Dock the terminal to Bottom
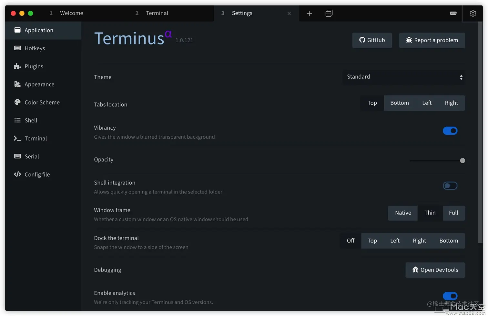The image size is (488, 316). [449, 241]
